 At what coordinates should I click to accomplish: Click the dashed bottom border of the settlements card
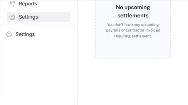(x=133, y=59)
